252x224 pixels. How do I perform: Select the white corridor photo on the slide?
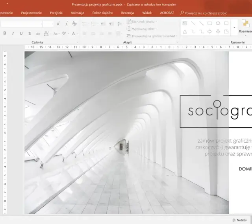point(127,132)
